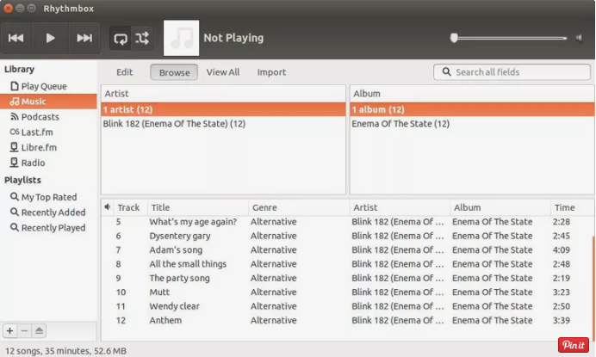Focus the Search all fields box
Image resolution: width=596 pixels, height=357 pixels.
(512, 72)
